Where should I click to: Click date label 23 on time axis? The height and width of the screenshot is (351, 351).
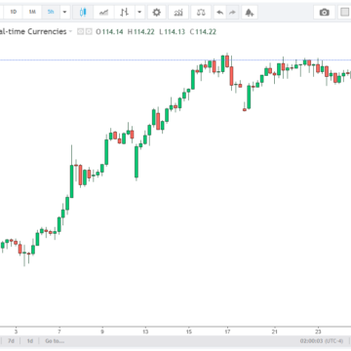(318, 331)
